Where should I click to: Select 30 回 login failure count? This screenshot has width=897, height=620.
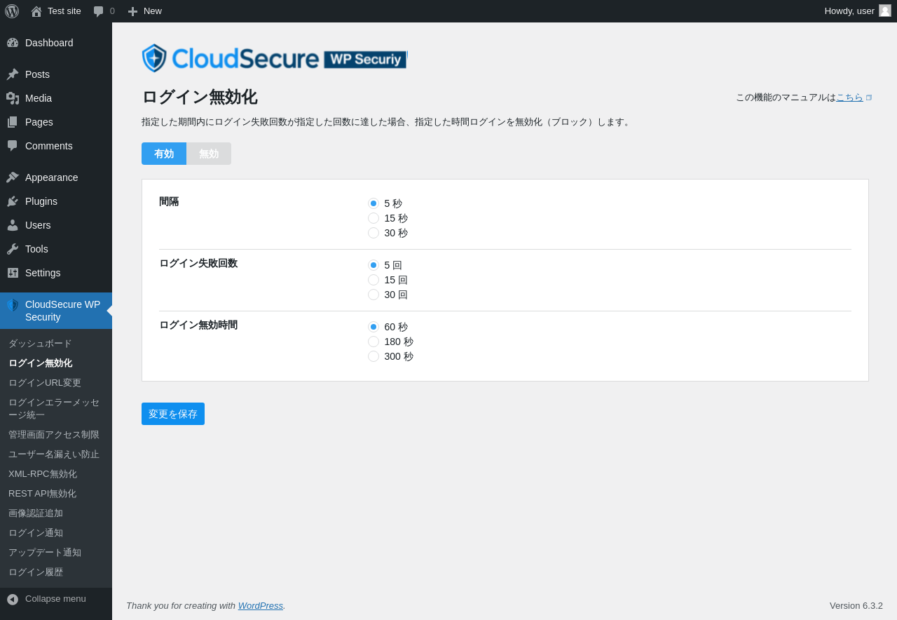coord(374,295)
